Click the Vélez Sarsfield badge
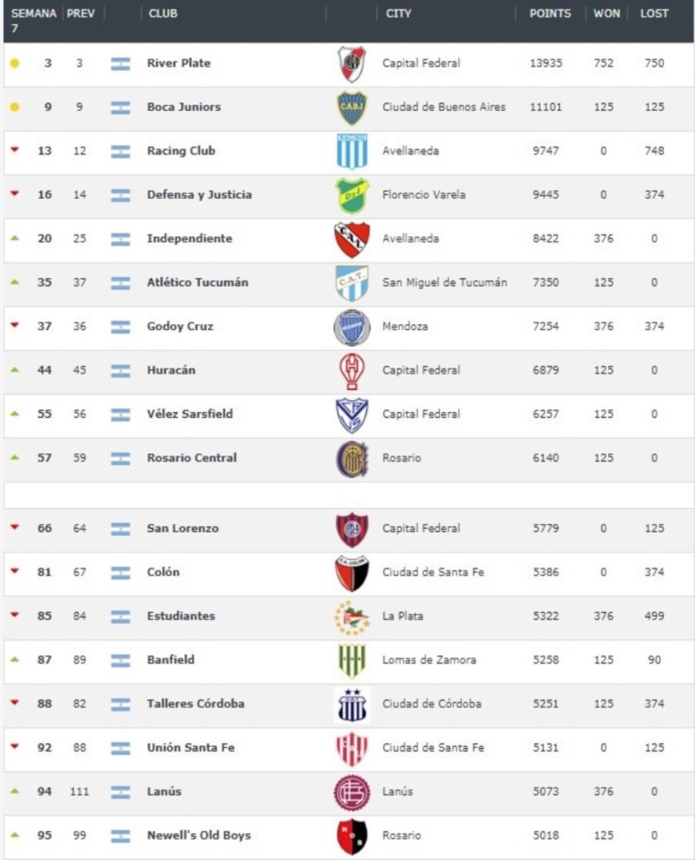This screenshot has width=695, height=860. [x=352, y=414]
